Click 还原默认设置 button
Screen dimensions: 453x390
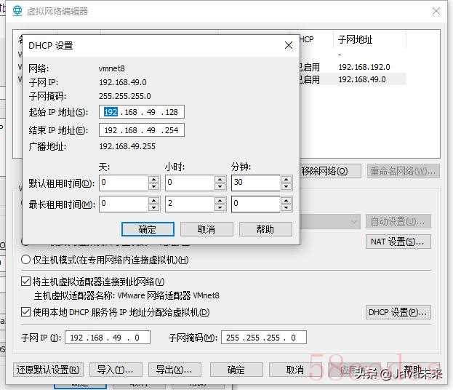49,370
